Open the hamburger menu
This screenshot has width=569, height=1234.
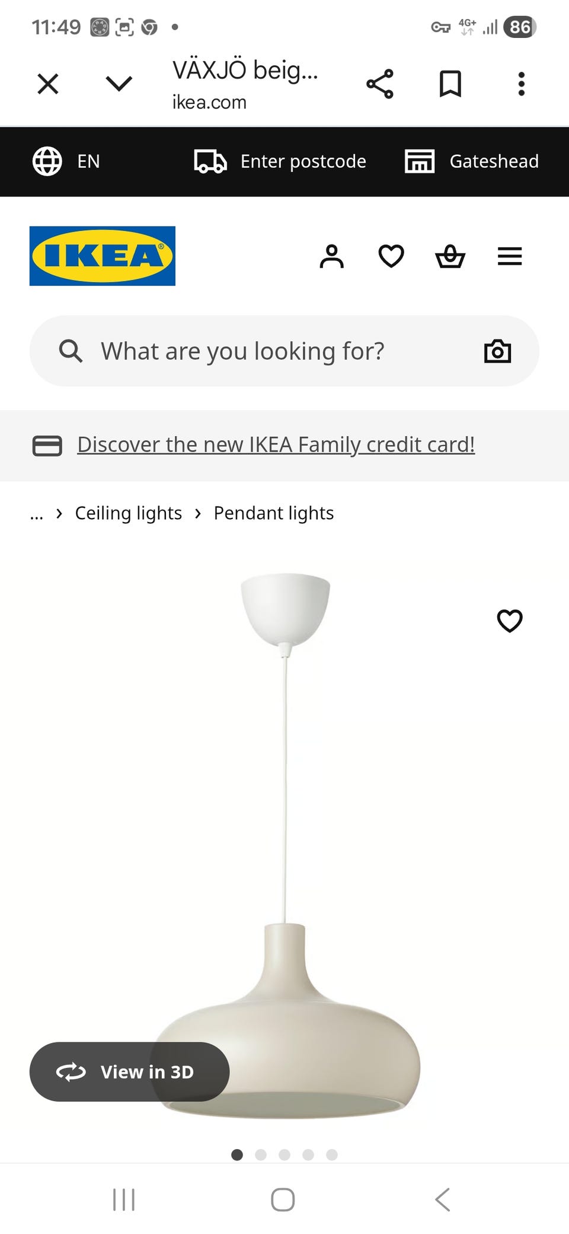pos(510,256)
